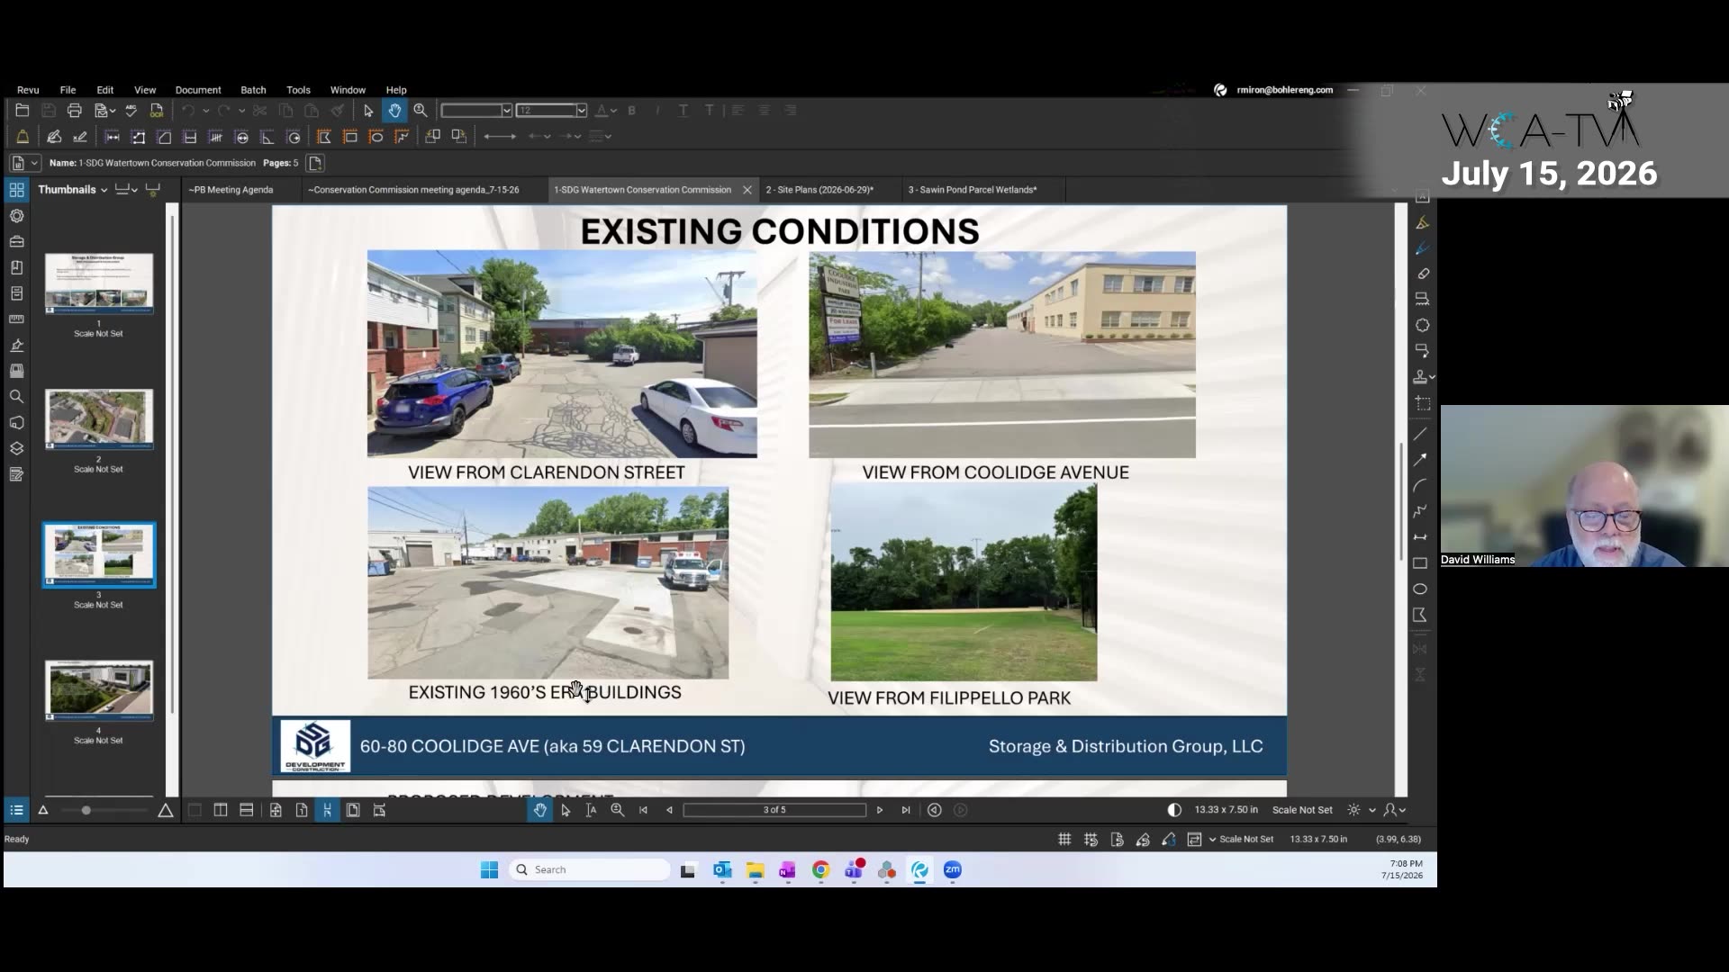The height and width of the screenshot is (972, 1729).
Task: Open the Undo history dropdown arrow
Action: tap(205, 111)
